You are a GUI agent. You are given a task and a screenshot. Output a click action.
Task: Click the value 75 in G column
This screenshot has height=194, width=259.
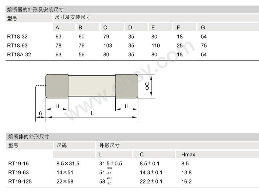204,45
